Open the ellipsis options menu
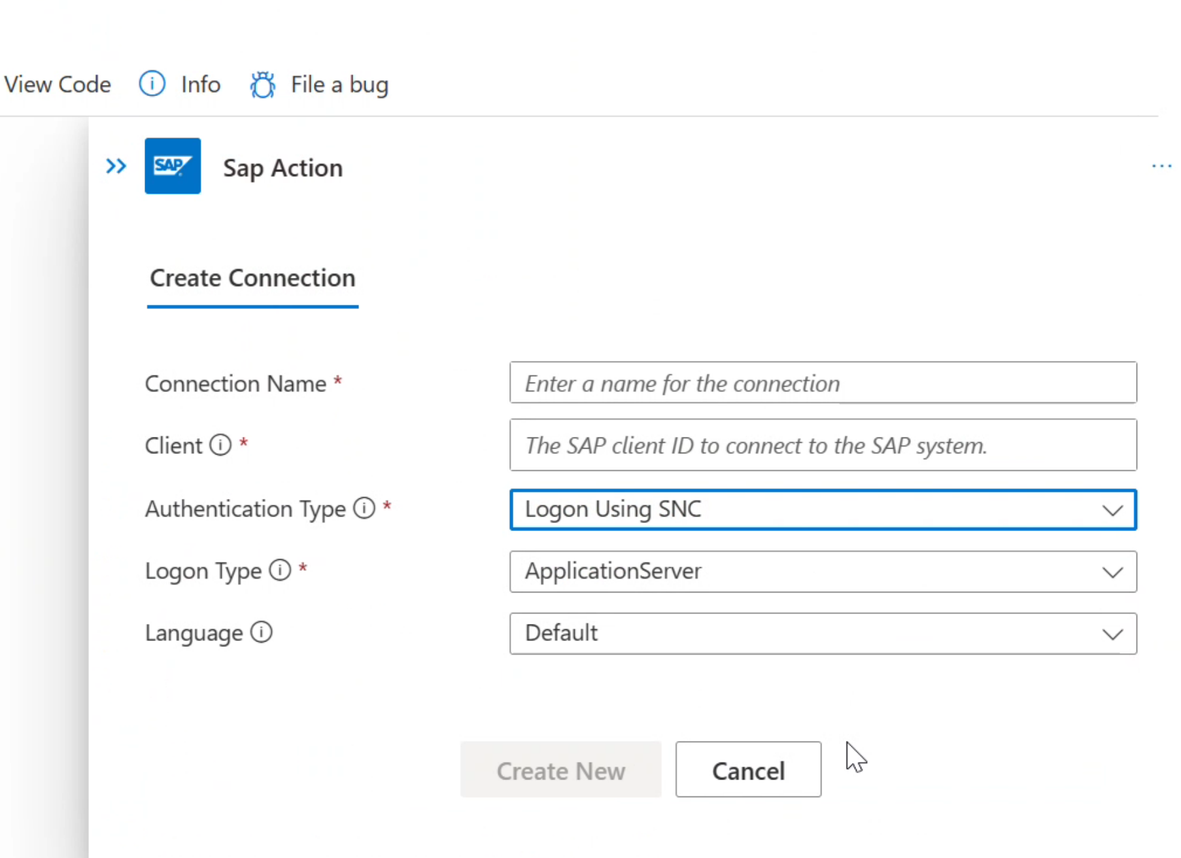Screen dimensions: 1181x858 [1161, 166]
